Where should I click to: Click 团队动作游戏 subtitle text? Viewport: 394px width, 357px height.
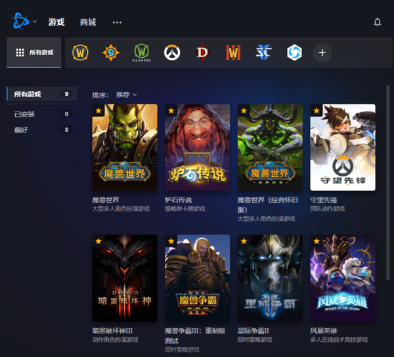tap(328, 209)
